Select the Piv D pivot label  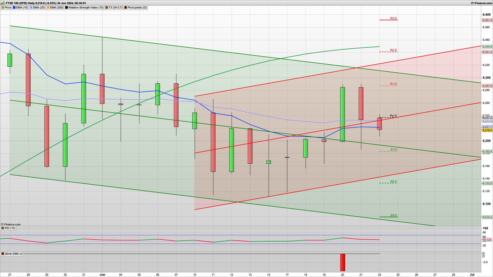point(393,116)
